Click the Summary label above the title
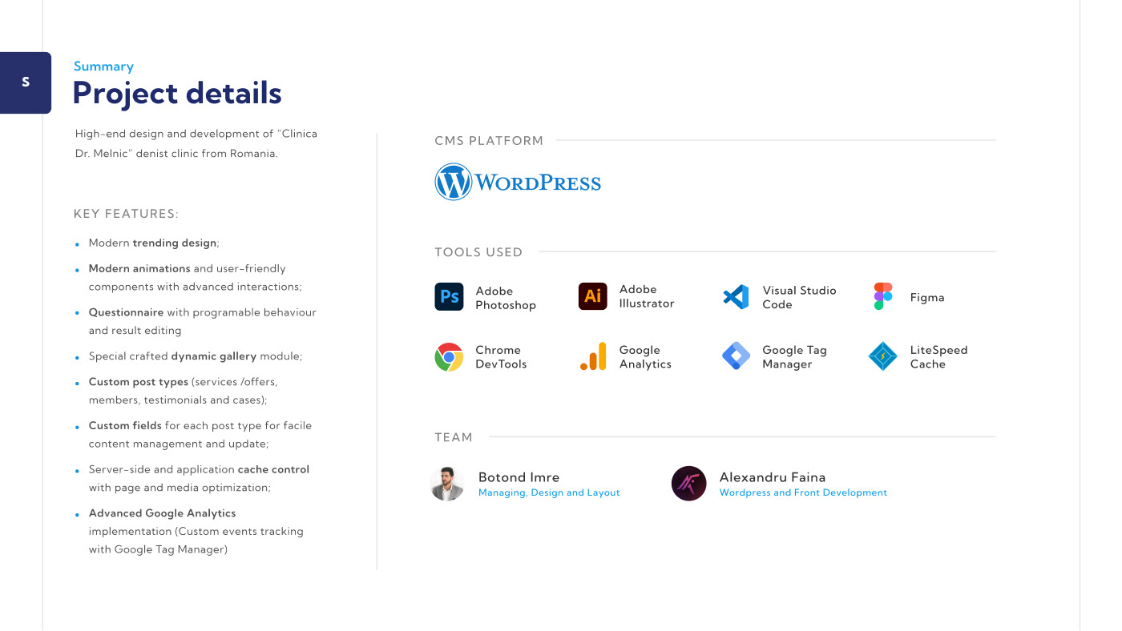The image size is (1122, 631). click(x=103, y=66)
